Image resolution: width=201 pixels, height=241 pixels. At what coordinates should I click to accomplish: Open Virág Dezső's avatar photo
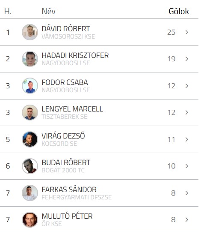(x=30, y=139)
